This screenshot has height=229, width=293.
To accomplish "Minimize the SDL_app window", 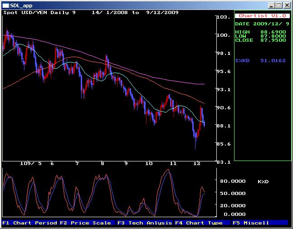I will tap(271, 5).
